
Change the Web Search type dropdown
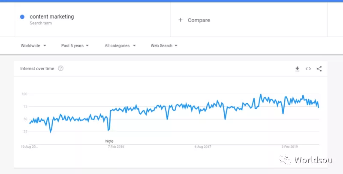click(x=164, y=45)
